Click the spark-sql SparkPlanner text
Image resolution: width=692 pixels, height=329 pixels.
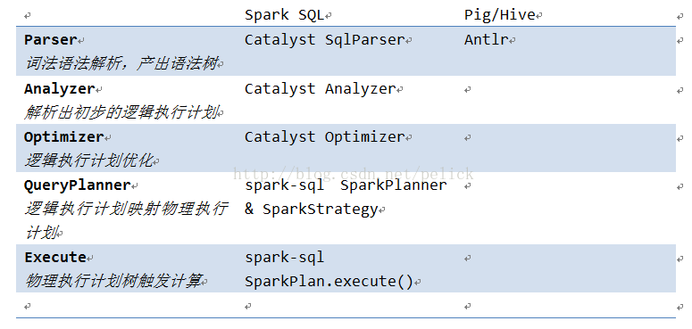click(346, 185)
